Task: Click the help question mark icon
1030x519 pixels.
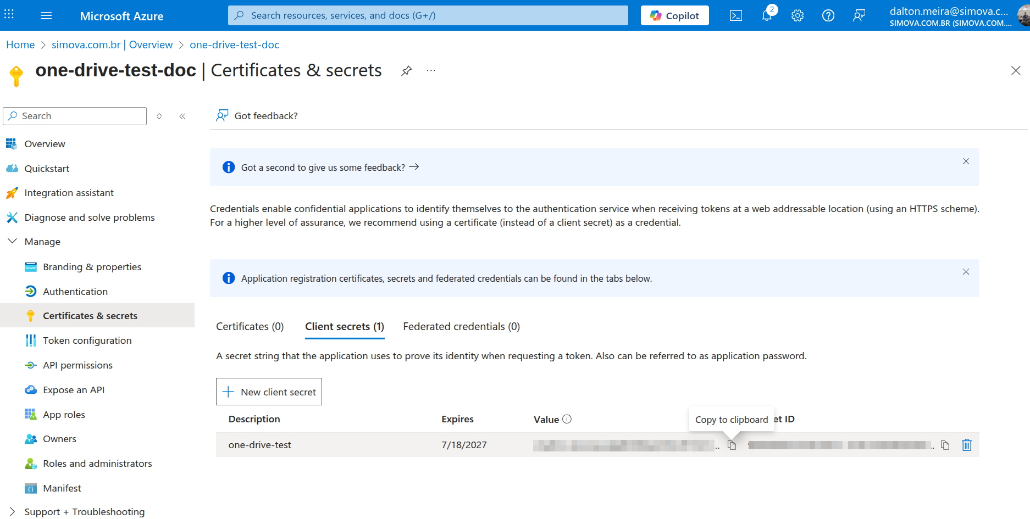Action: [828, 16]
